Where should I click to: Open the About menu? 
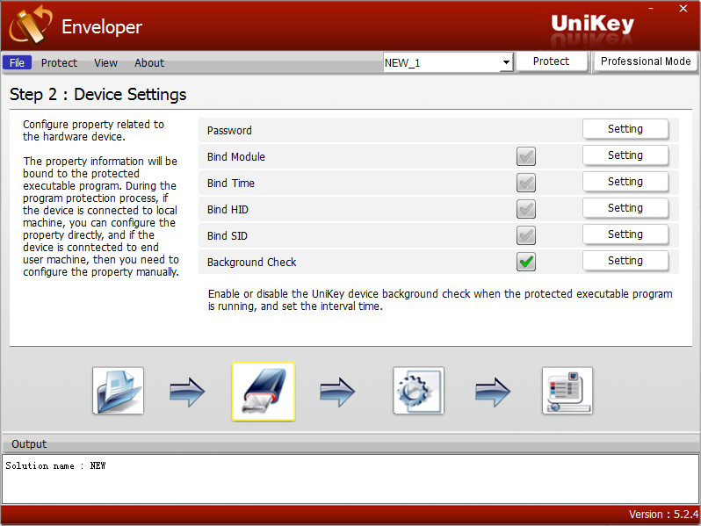click(149, 63)
